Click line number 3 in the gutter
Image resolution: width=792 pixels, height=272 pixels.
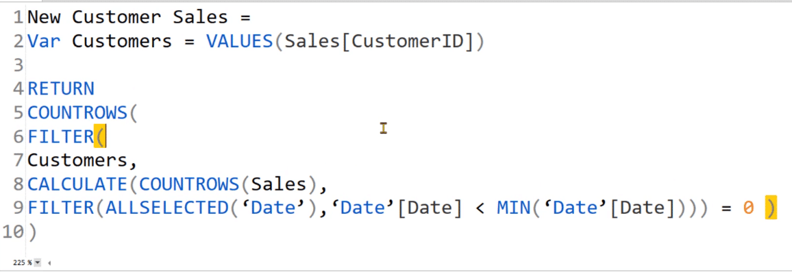coord(18,65)
